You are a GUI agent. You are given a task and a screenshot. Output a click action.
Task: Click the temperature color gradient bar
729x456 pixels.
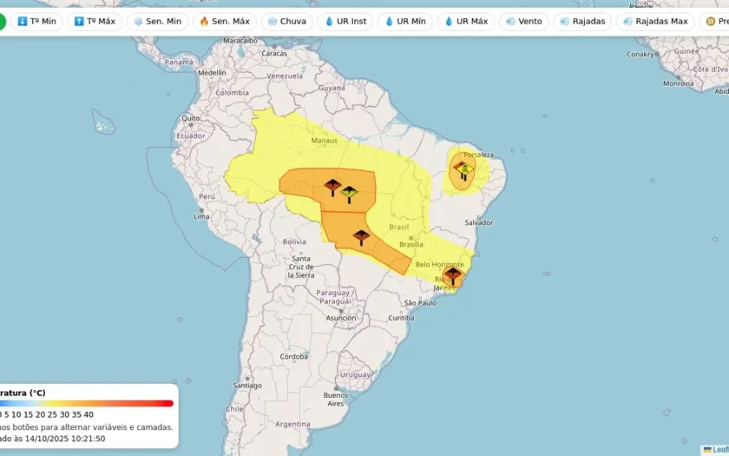(x=87, y=403)
